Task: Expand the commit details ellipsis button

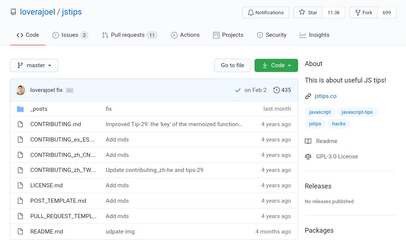Action: click(x=70, y=90)
